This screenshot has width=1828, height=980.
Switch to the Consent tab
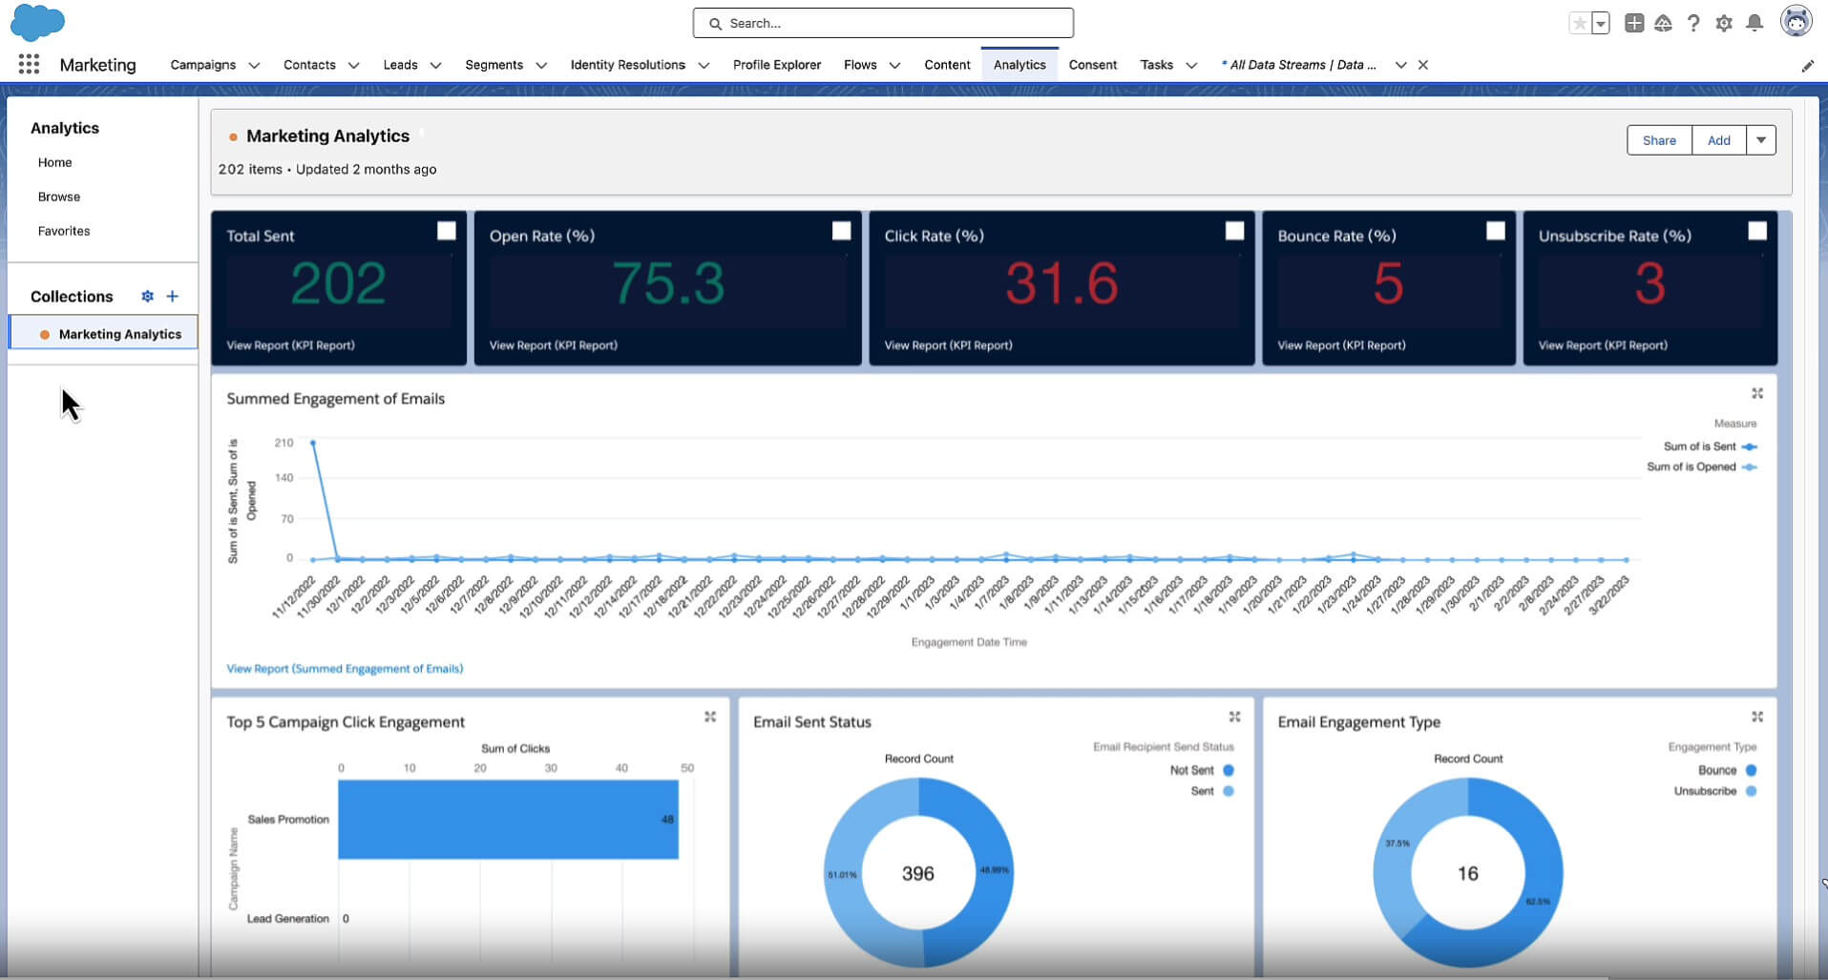[x=1093, y=65]
